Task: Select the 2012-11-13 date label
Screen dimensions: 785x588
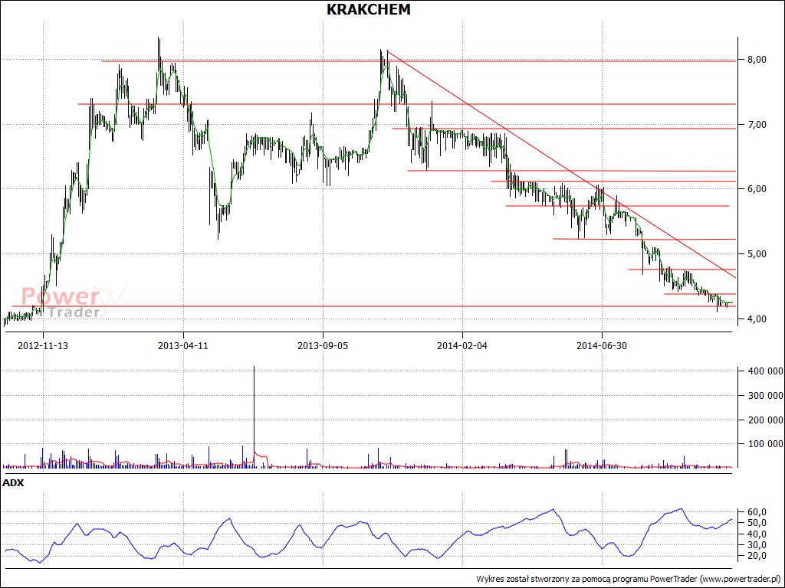Action: [x=43, y=345]
